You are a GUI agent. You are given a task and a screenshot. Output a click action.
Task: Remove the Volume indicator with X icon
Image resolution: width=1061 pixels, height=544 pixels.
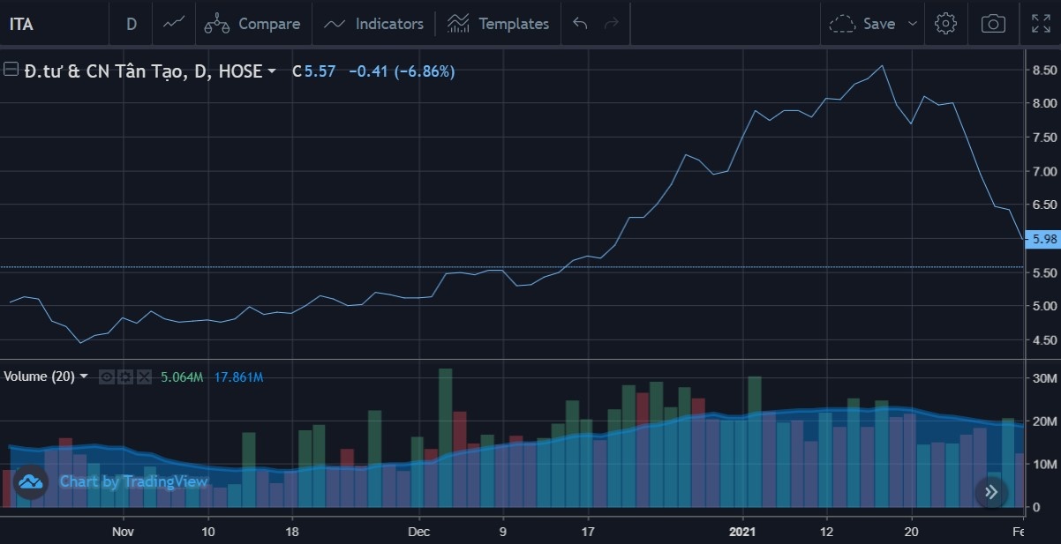[x=144, y=377]
